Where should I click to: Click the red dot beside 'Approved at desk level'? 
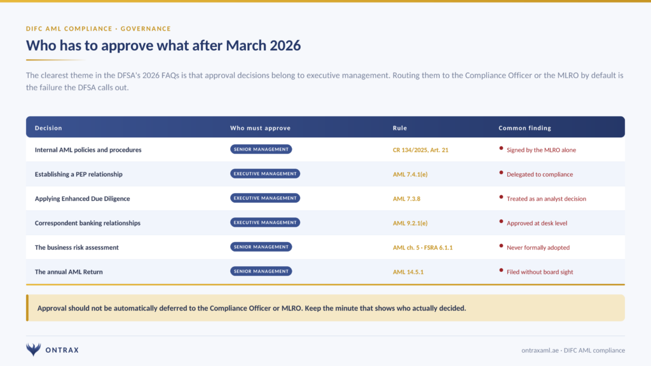(x=501, y=222)
